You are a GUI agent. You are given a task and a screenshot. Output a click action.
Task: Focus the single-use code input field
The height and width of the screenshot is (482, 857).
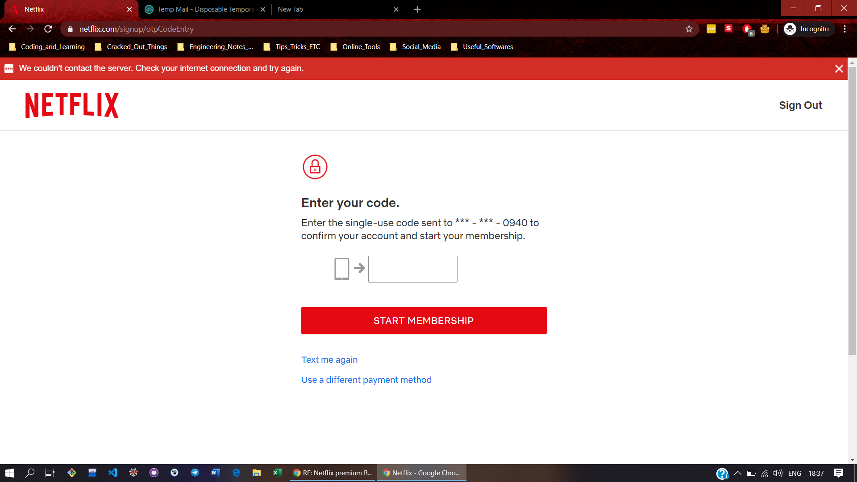click(x=412, y=269)
